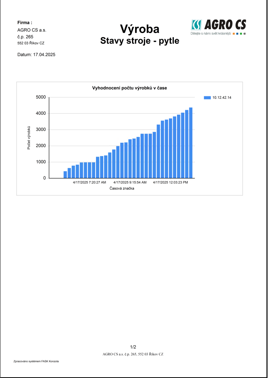Click the orange square under the logo

(234, 34)
